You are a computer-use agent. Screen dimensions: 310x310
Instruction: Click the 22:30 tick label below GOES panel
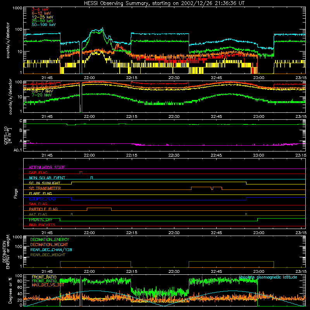tap(174, 155)
